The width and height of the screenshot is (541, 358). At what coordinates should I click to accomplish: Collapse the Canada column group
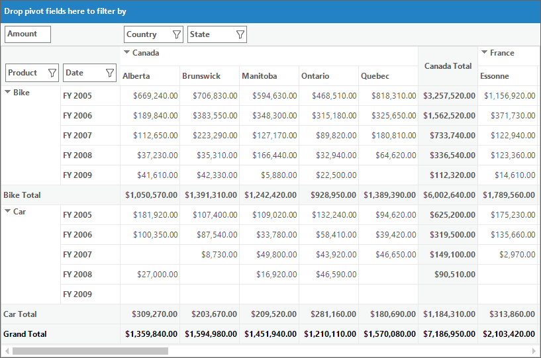126,52
